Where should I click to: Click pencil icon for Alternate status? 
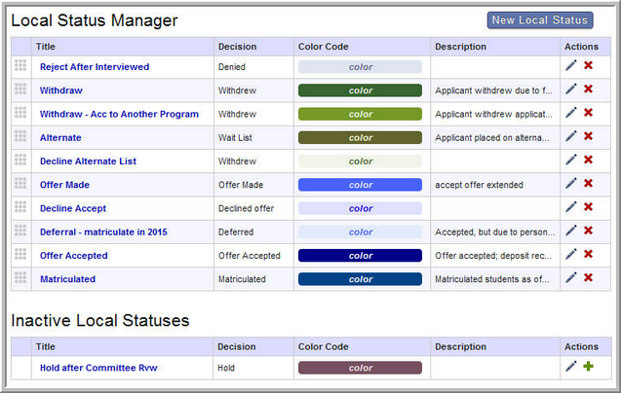click(x=571, y=137)
